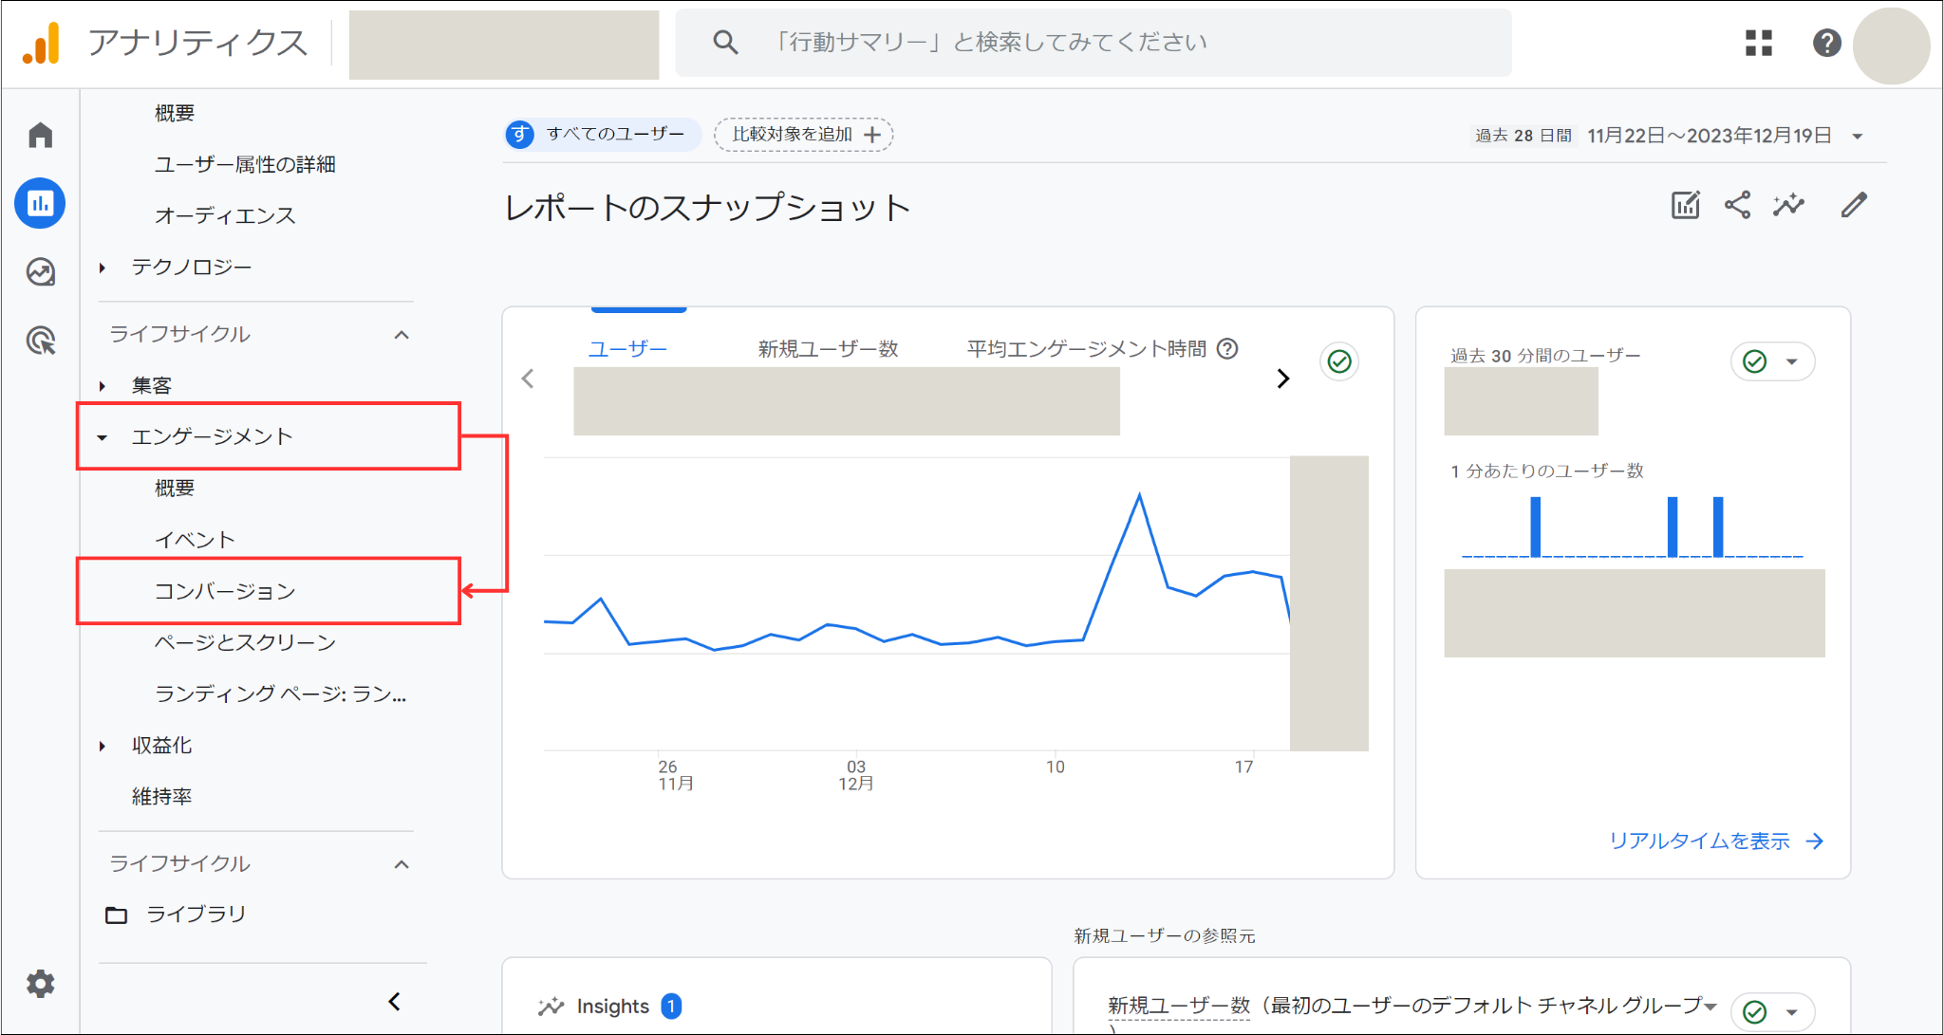Open the Google apps grid icon
The height and width of the screenshot is (1035, 1944).
(x=1759, y=43)
